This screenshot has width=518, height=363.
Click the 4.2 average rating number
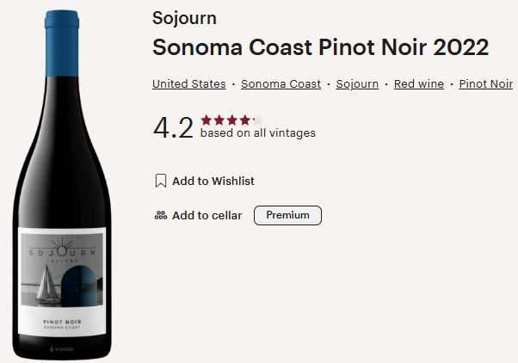point(173,127)
